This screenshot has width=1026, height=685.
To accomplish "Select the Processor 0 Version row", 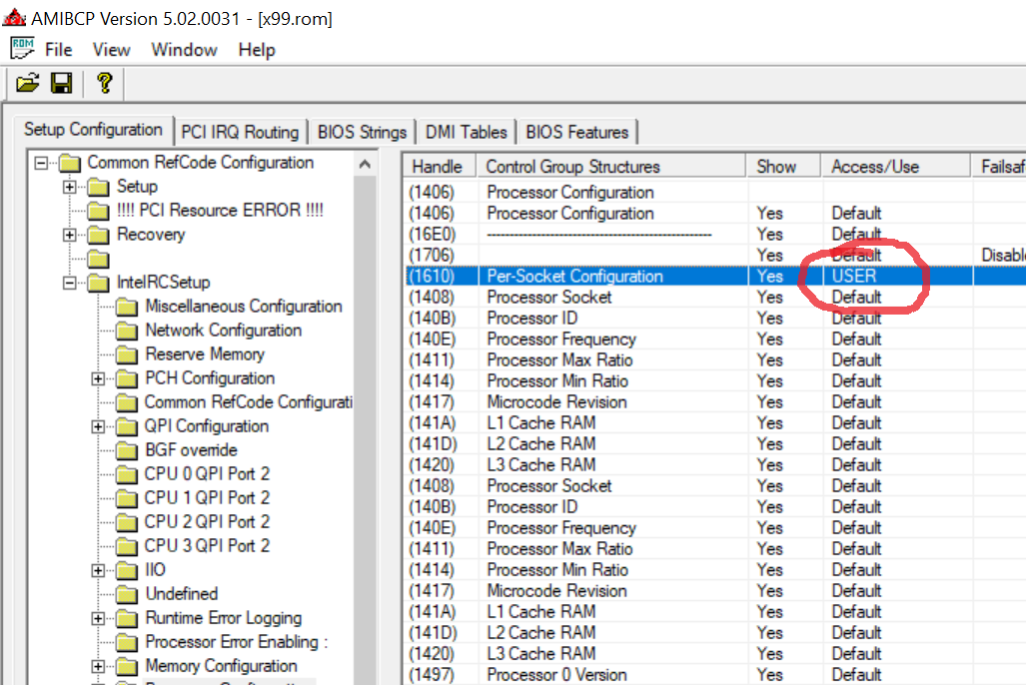I will [x=715, y=675].
